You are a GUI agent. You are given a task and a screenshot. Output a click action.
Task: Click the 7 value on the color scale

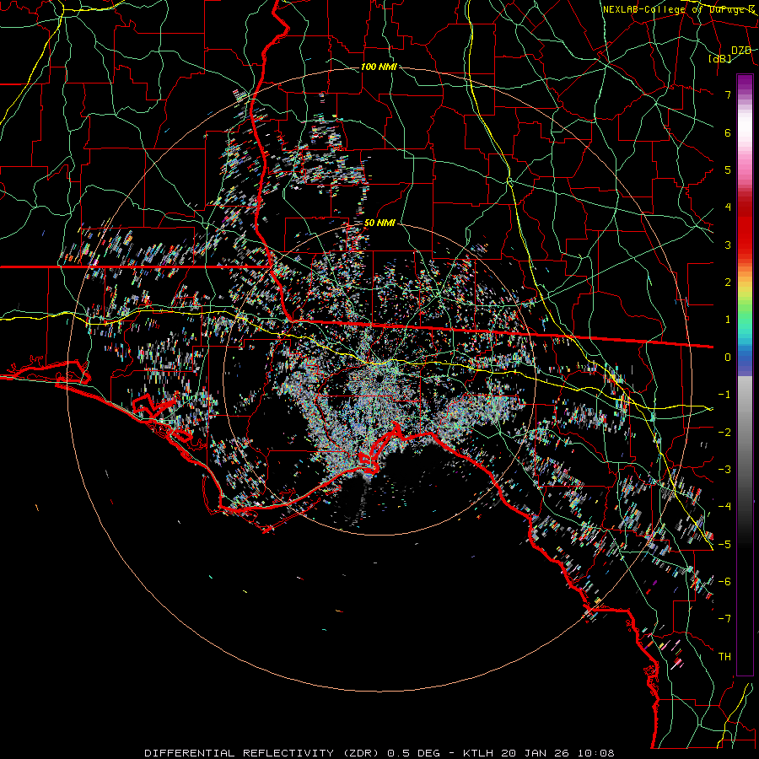[x=728, y=94]
